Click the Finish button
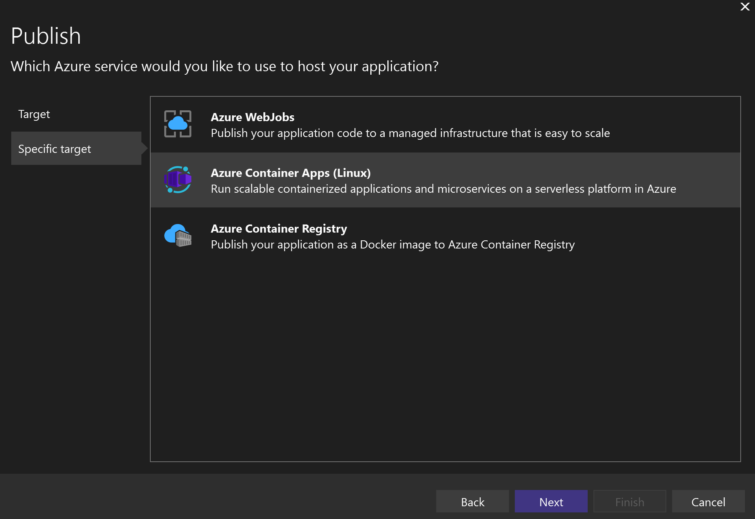Image resolution: width=755 pixels, height=519 pixels. point(630,502)
